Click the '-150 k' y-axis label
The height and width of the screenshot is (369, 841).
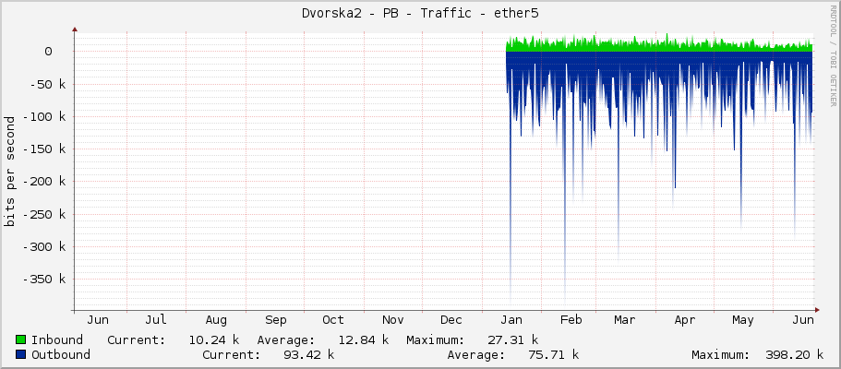(44, 149)
